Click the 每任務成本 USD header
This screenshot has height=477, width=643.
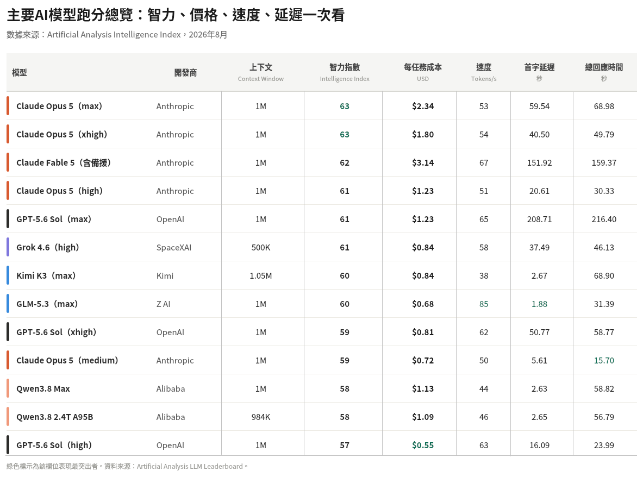pyautogui.click(x=423, y=72)
